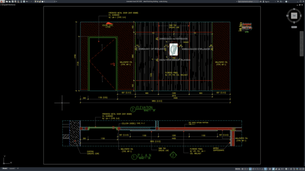This screenshot has height=171, width=305.
Task: Switch to the Model tab
Action: coord(5,169)
